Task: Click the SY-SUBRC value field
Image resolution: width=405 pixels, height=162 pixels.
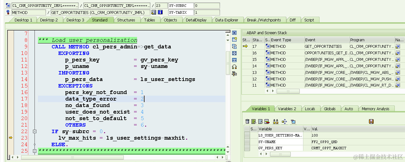Action: click(x=207, y=5)
